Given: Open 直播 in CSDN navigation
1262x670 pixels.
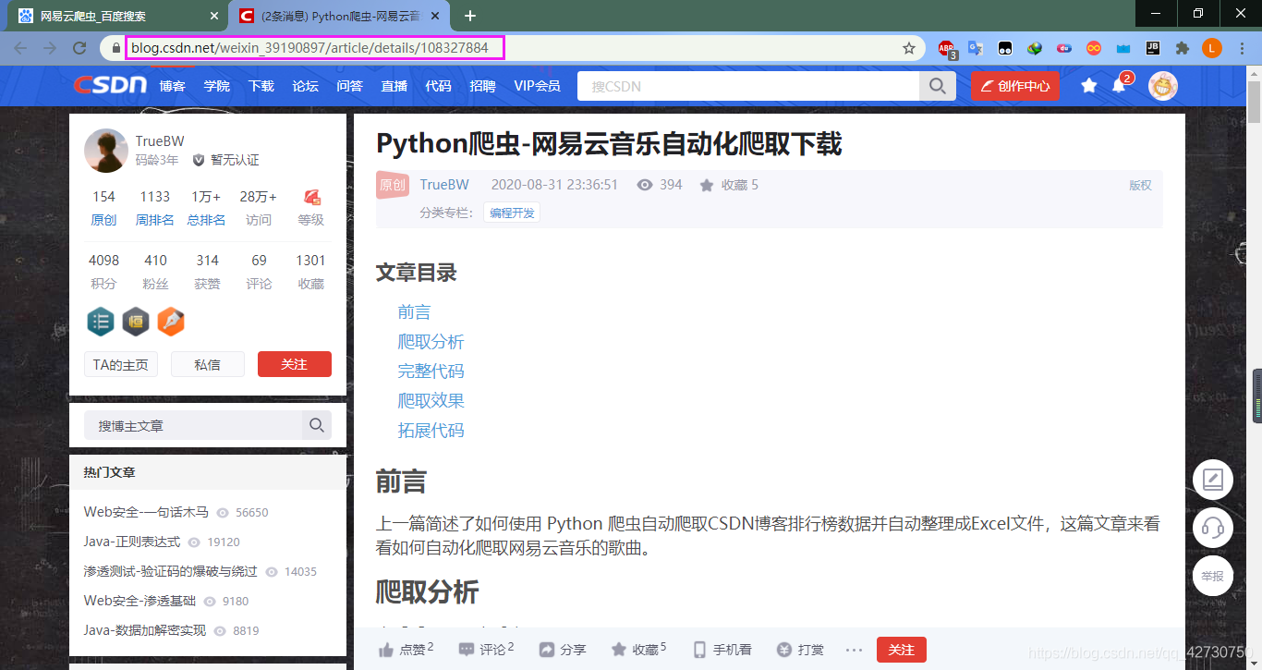Looking at the screenshot, I should 394,86.
